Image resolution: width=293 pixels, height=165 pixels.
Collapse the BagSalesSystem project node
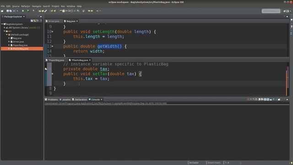click(2, 24)
